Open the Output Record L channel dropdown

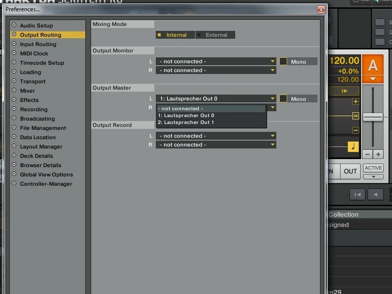(x=216, y=136)
